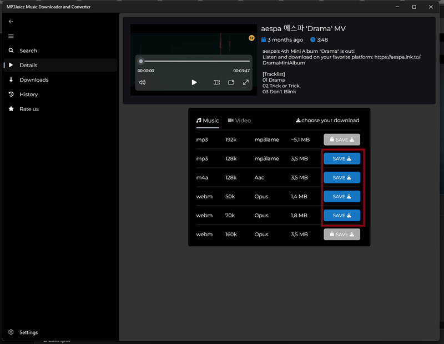
Task: Click the "70k" bitrate value
Action: tap(230, 216)
